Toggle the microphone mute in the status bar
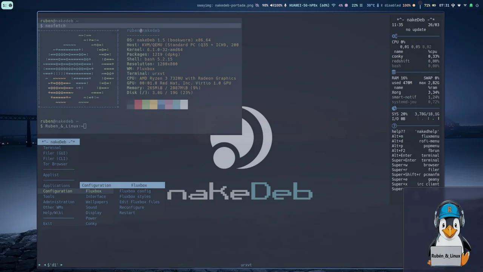483x272 pixels. coord(285,5)
